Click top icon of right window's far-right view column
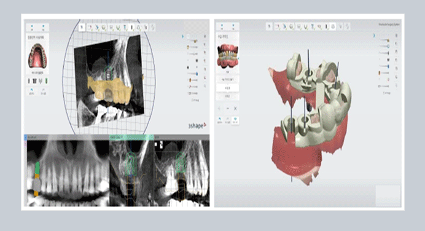The height and width of the screenshot is (231, 425). point(396,35)
